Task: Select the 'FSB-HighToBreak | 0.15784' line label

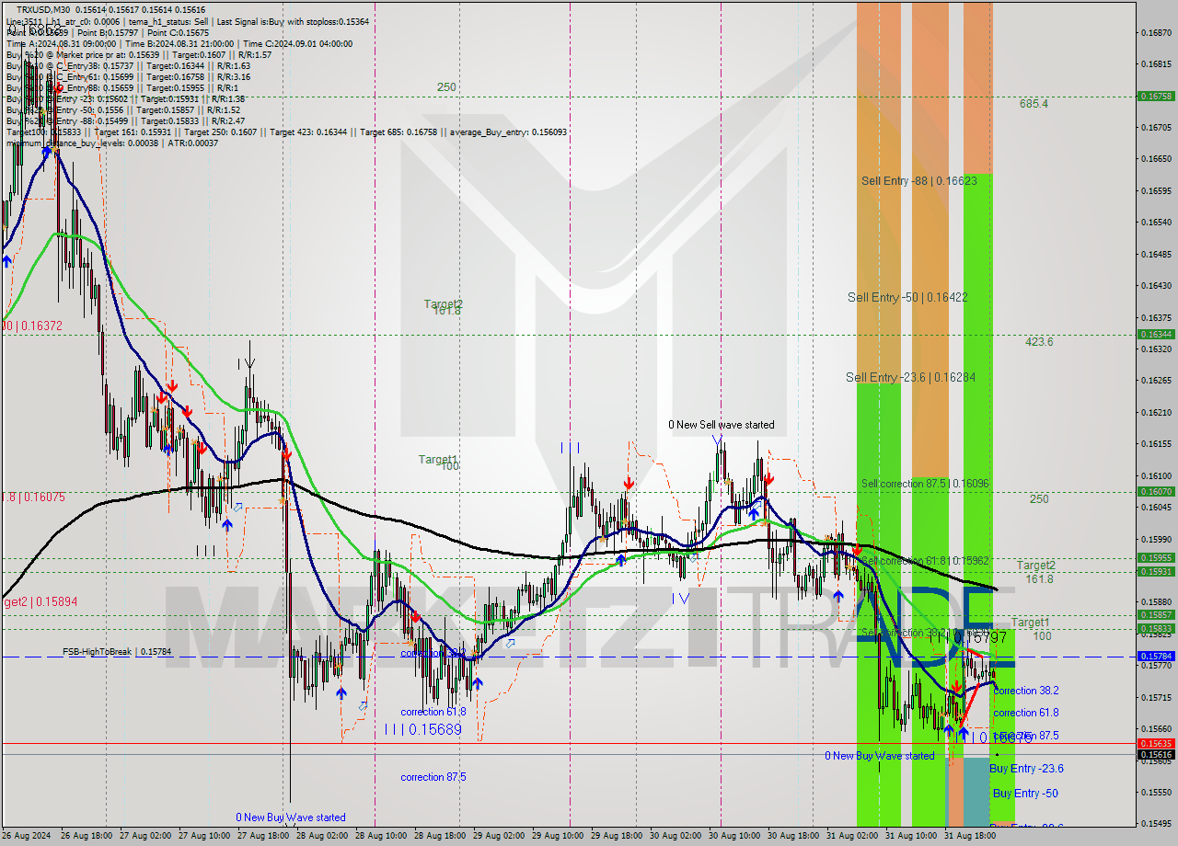Action: [117, 652]
